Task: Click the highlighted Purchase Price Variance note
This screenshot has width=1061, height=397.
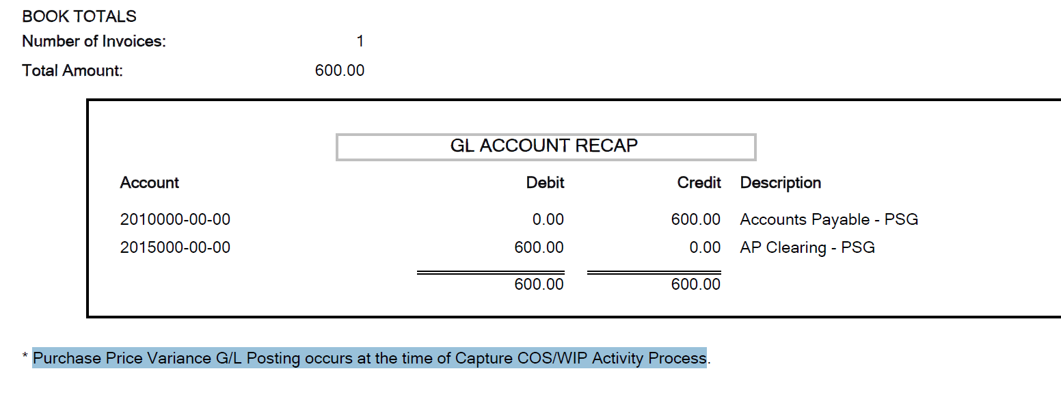Action: [369, 357]
